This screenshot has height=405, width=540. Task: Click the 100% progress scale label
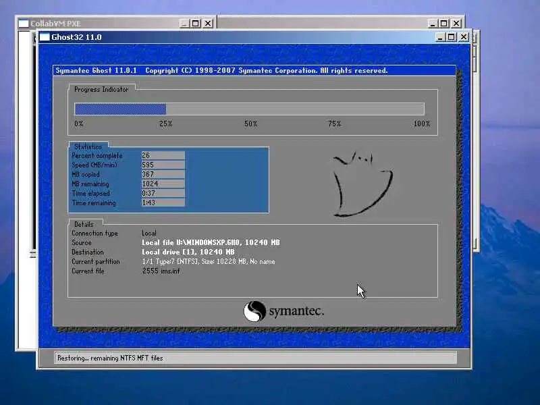[422, 124]
